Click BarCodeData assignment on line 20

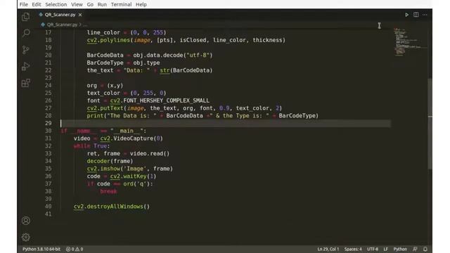[150, 55]
